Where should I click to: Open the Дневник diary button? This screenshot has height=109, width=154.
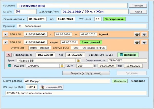128,55
